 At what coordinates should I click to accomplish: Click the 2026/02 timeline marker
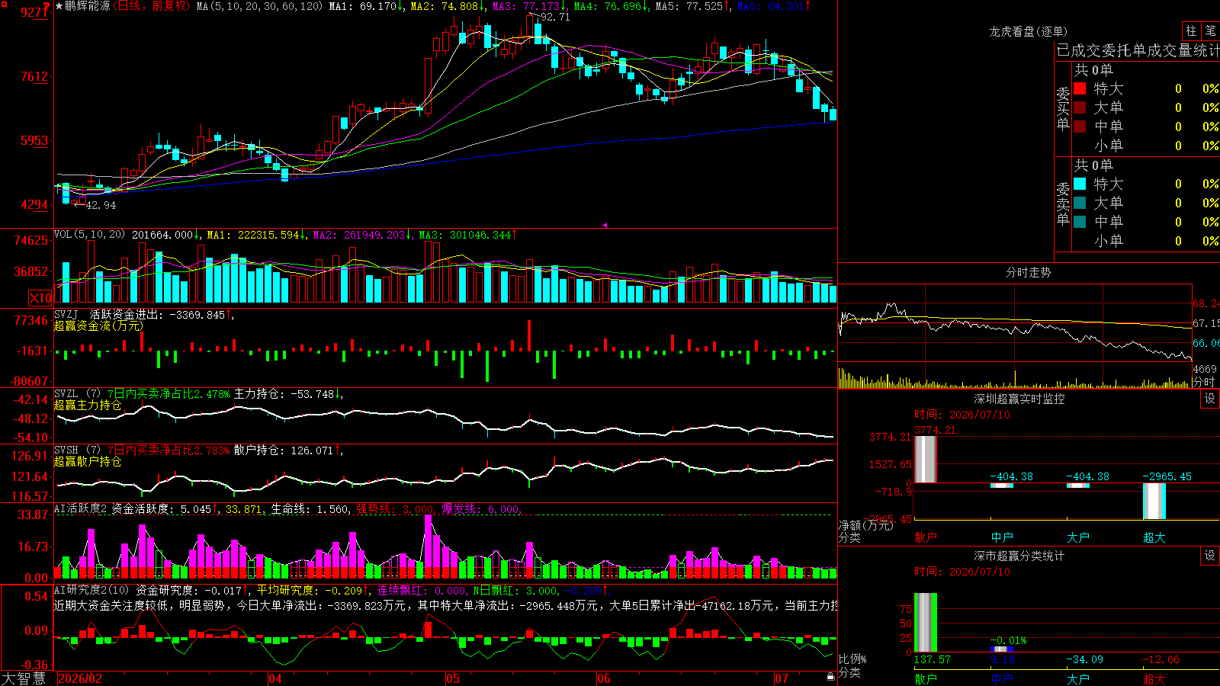80,678
